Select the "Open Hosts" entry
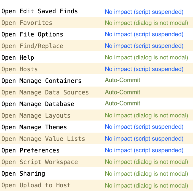The width and height of the screenshot is (193, 195). coord(19,69)
